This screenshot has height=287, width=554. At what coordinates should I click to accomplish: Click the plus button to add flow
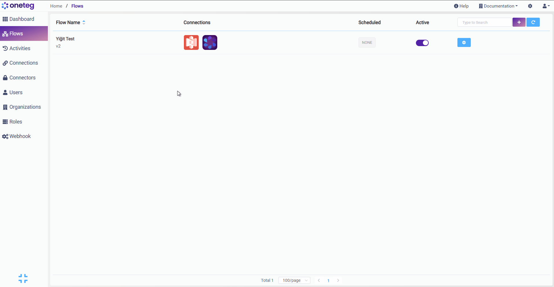pyautogui.click(x=519, y=22)
